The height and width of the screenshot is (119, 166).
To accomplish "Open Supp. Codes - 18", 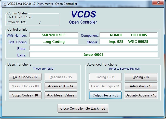I will [x=25, y=95].
